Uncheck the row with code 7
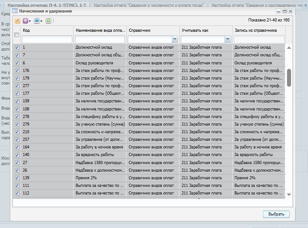 coord(17,55)
